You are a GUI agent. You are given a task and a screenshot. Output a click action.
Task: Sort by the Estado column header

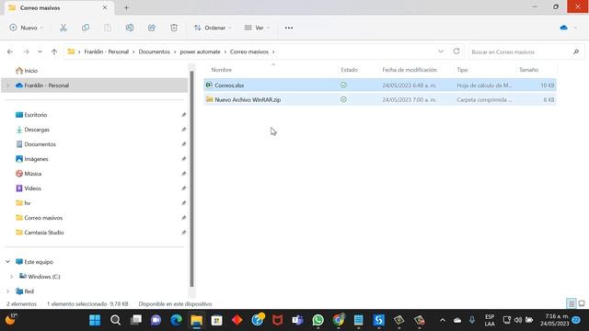click(349, 70)
